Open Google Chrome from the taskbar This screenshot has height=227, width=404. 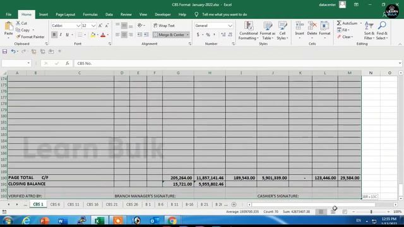(x=172, y=221)
